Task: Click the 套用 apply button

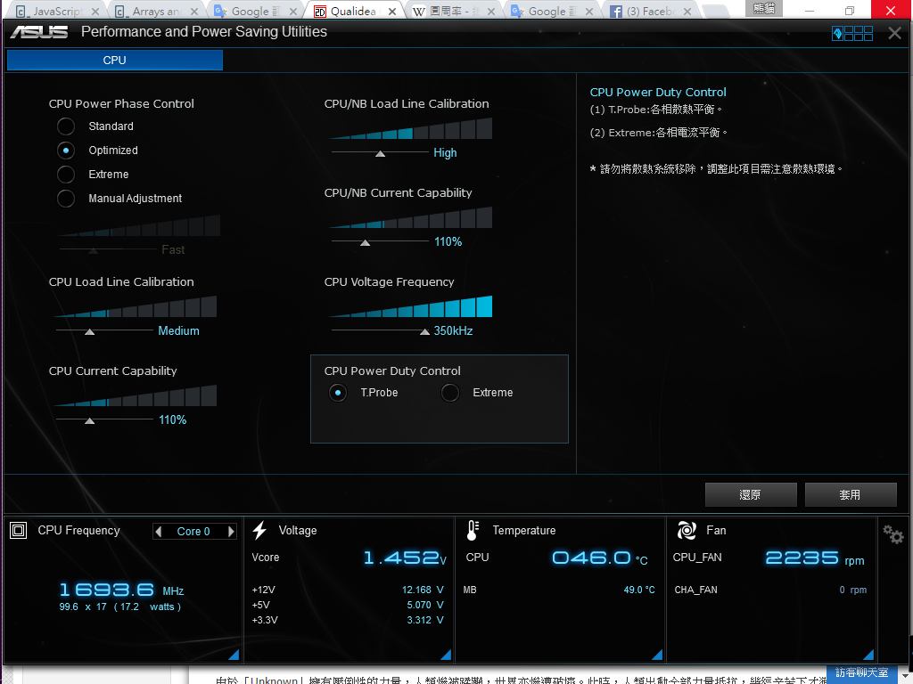Action: tap(851, 494)
